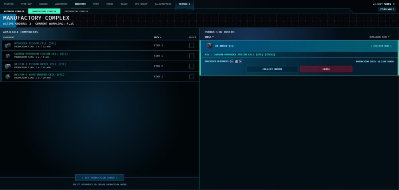Open the Warehouse tab

(61, 4)
